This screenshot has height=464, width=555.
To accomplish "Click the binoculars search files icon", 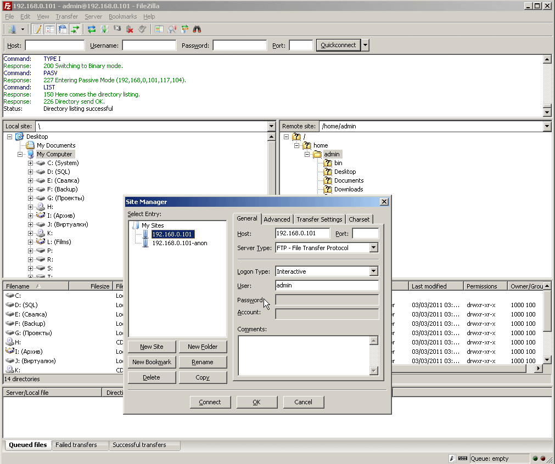I will tap(197, 29).
